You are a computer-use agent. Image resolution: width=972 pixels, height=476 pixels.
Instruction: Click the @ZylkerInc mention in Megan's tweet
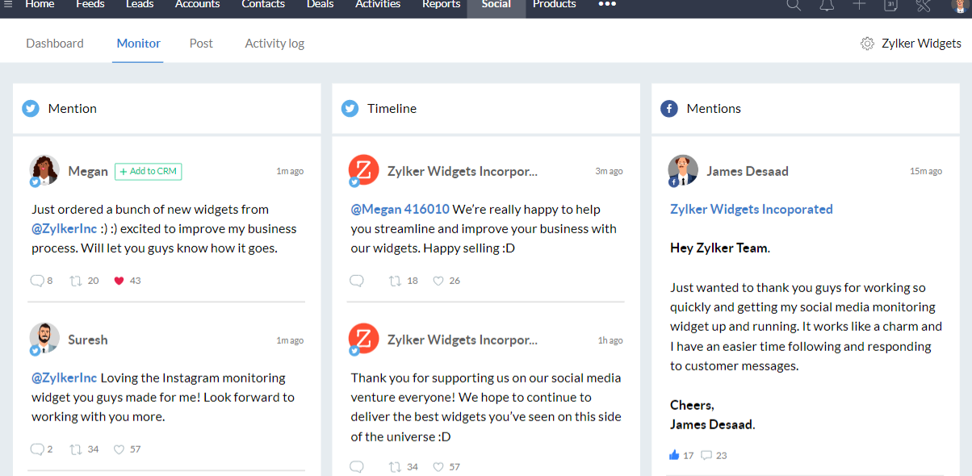pyautogui.click(x=65, y=229)
